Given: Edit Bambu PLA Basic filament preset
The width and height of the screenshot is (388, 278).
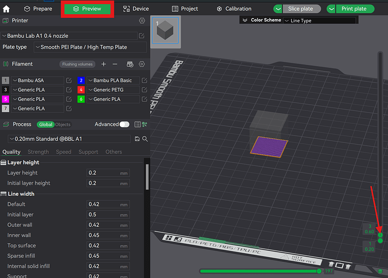Looking at the screenshot, I should [145, 80].
